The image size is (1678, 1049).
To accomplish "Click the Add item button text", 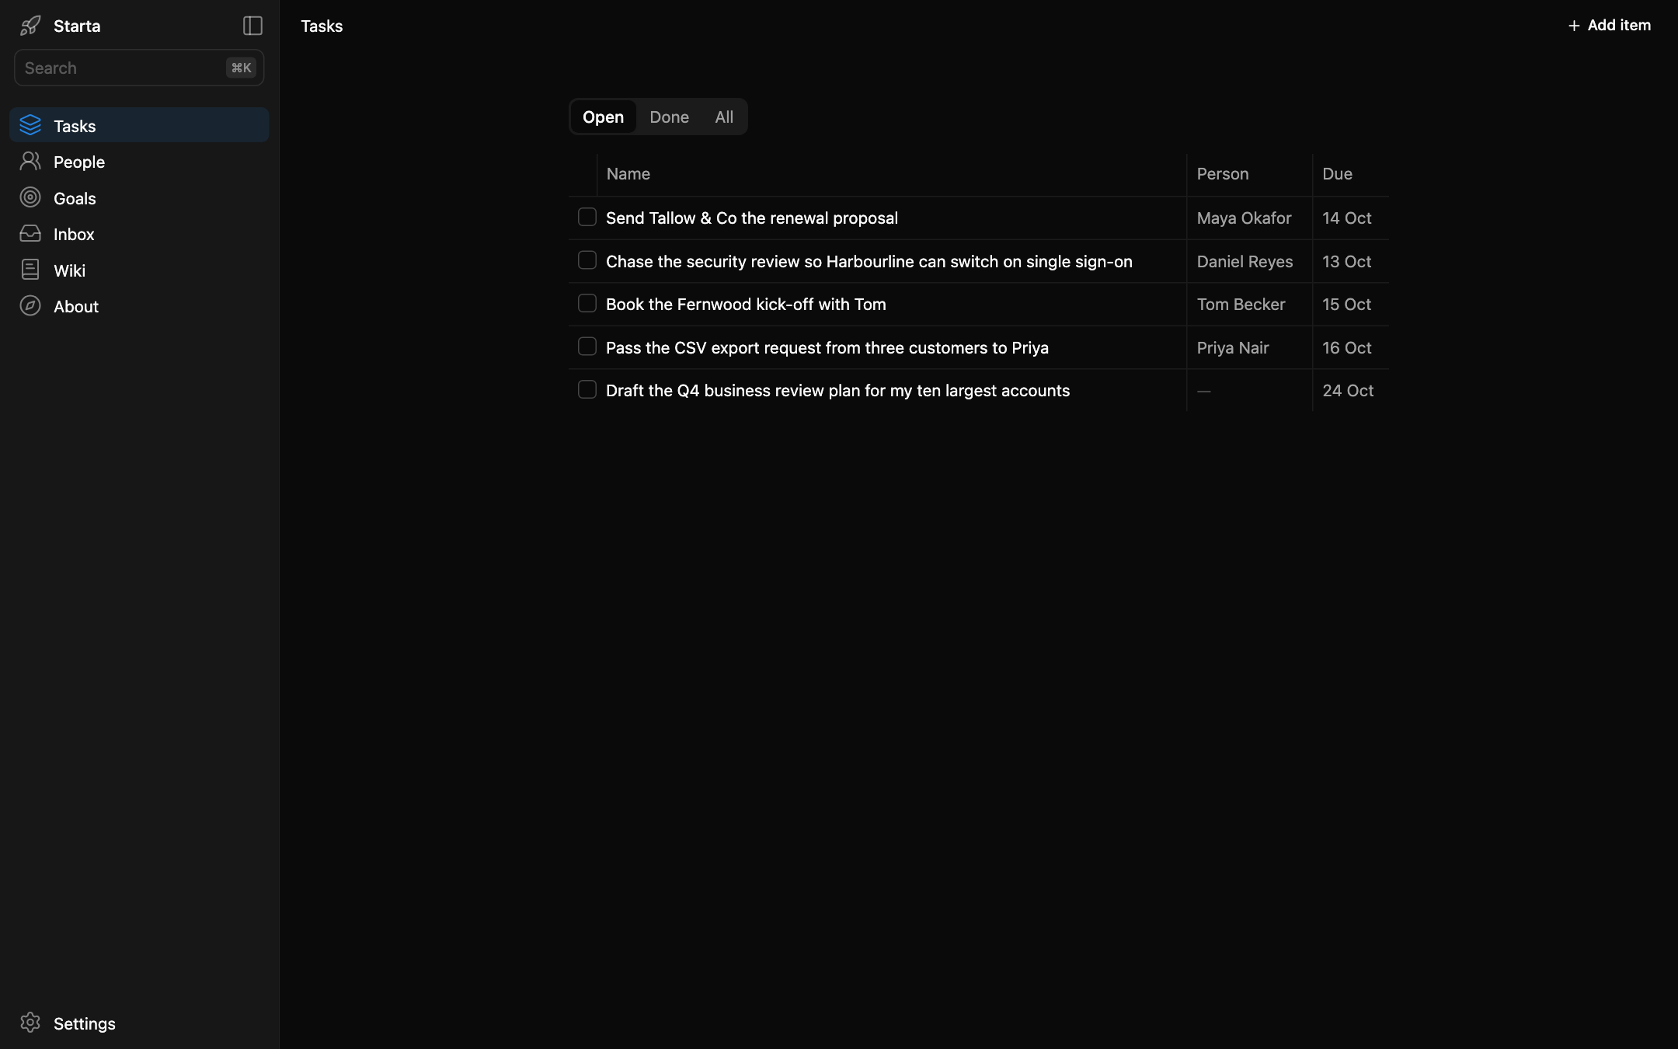I will [x=1619, y=25].
